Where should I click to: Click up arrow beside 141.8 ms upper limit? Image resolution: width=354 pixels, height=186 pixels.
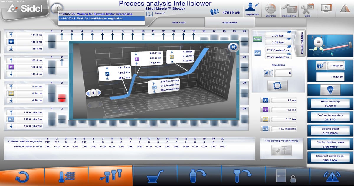tap(11, 35)
